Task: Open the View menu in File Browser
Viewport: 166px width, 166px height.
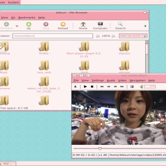Action: point(5,17)
